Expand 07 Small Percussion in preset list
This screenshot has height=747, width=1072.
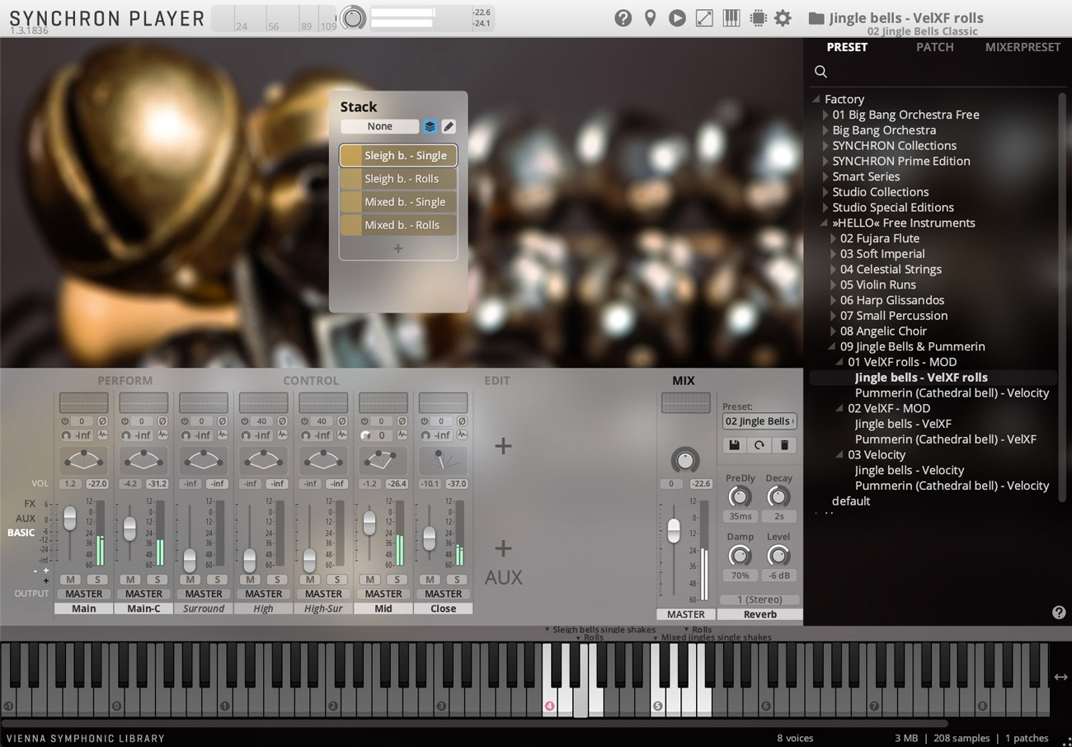pos(833,315)
